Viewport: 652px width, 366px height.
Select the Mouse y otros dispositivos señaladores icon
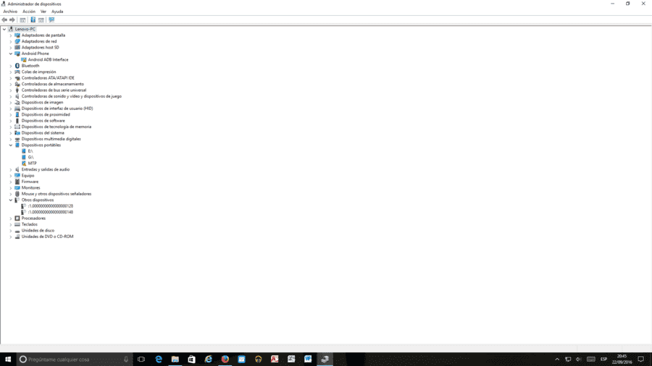pyautogui.click(x=17, y=194)
